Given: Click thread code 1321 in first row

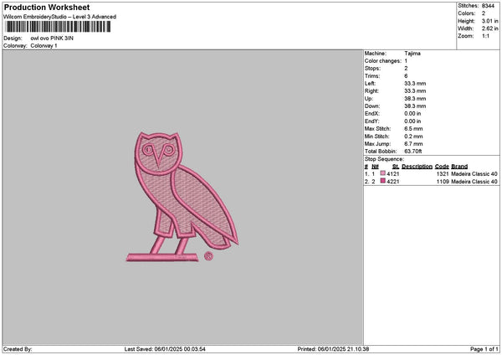Looking at the screenshot, I should tap(443, 174).
